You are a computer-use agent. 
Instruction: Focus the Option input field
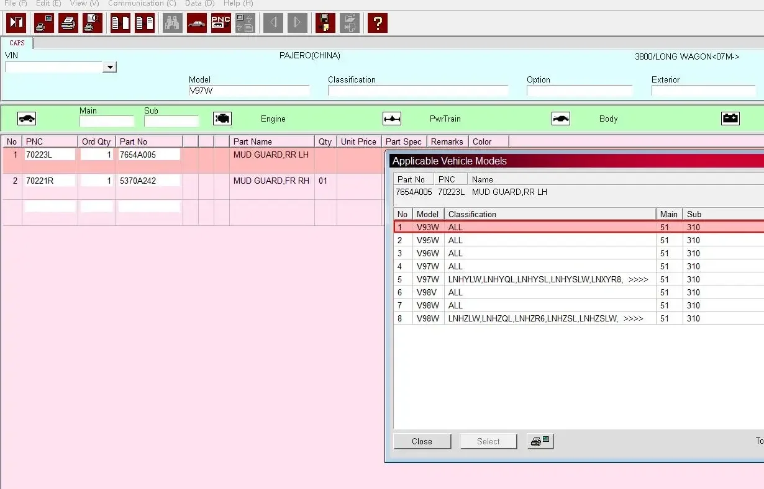pyautogui.click(x=580, y=91)
